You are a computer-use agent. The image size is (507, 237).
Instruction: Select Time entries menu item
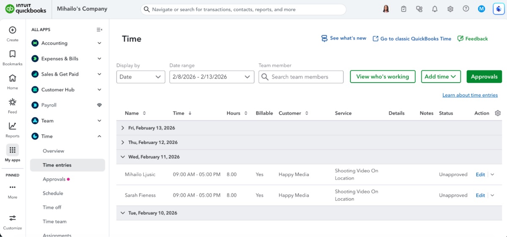(68, 165)
